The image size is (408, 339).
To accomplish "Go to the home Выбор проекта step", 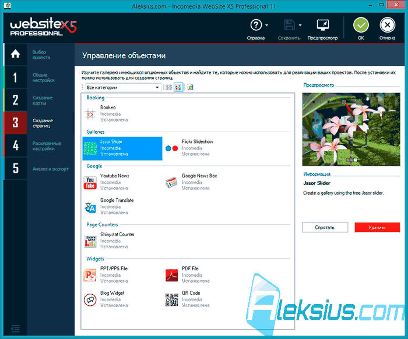I will coord(15,54).
